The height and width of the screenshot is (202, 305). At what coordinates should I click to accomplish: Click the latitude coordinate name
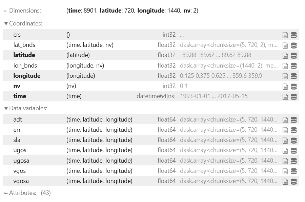click(x=24, y=55)
